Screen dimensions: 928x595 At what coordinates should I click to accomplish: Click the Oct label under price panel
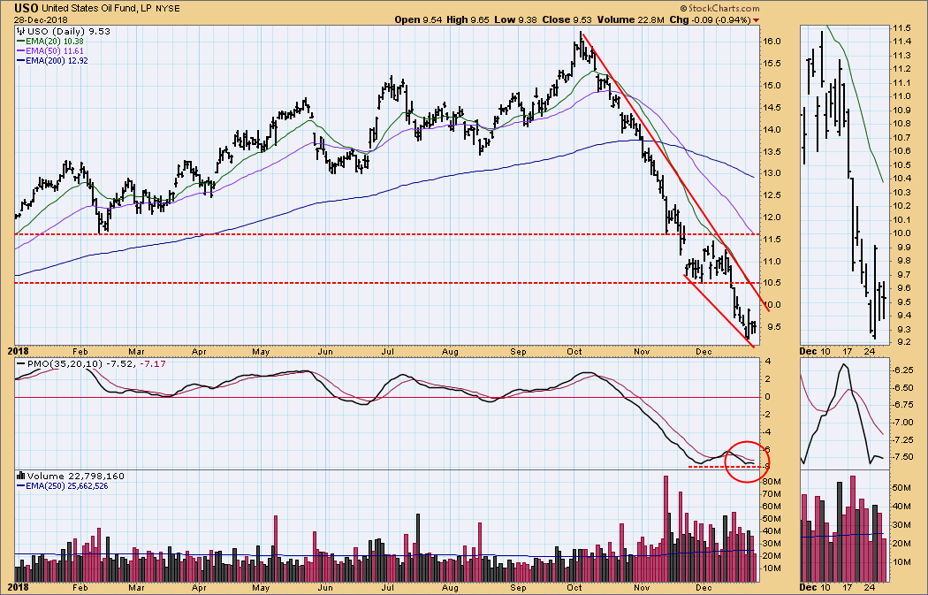click(574, 352)
